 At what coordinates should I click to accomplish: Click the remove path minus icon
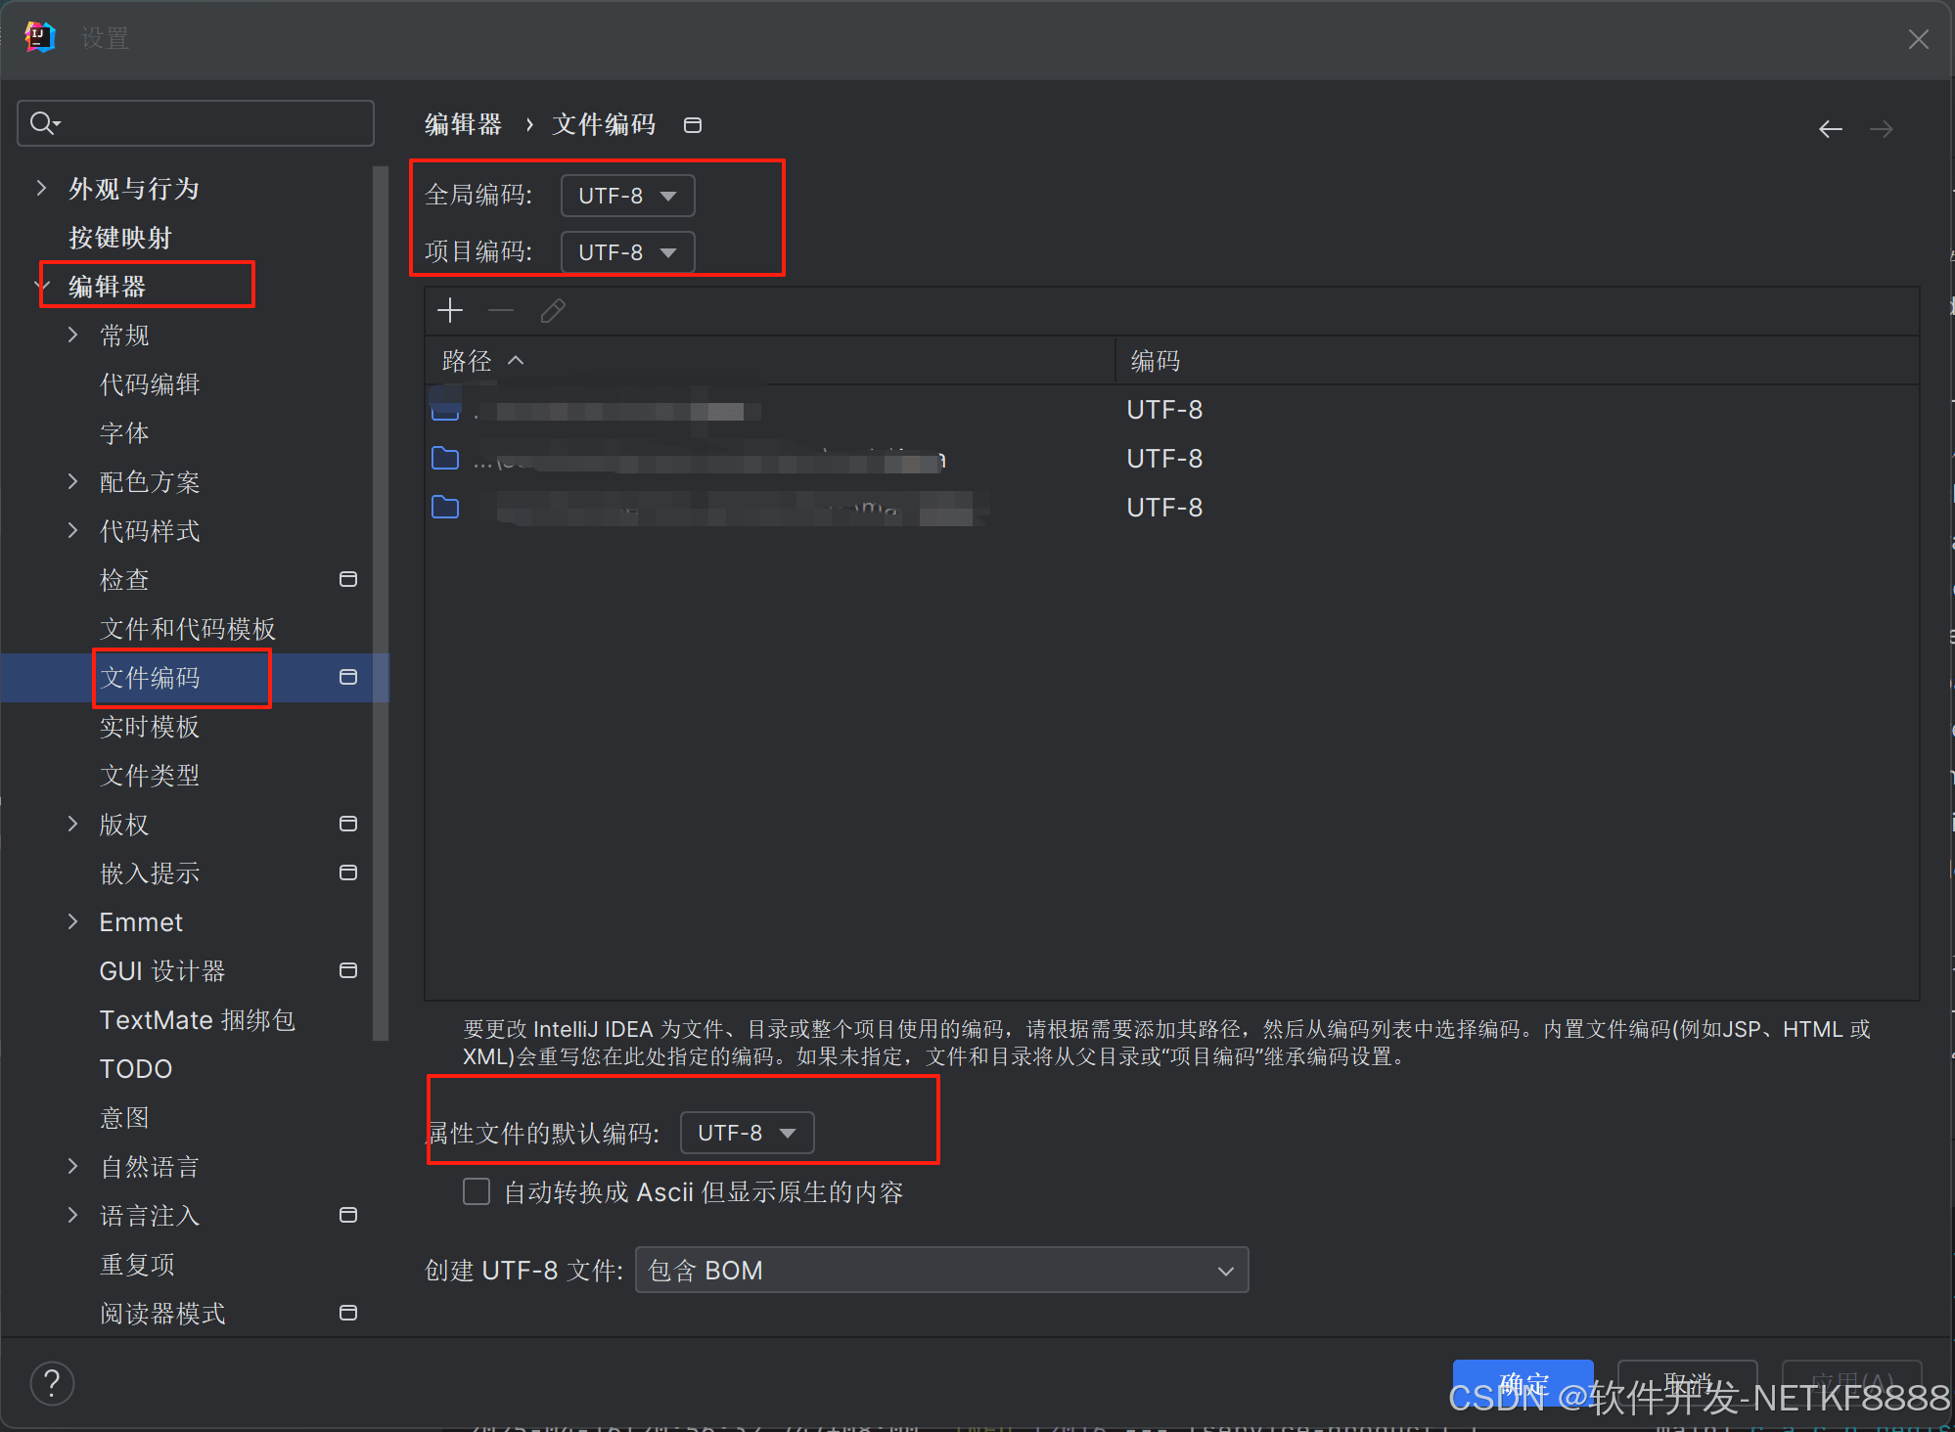[x=501, y=310]
